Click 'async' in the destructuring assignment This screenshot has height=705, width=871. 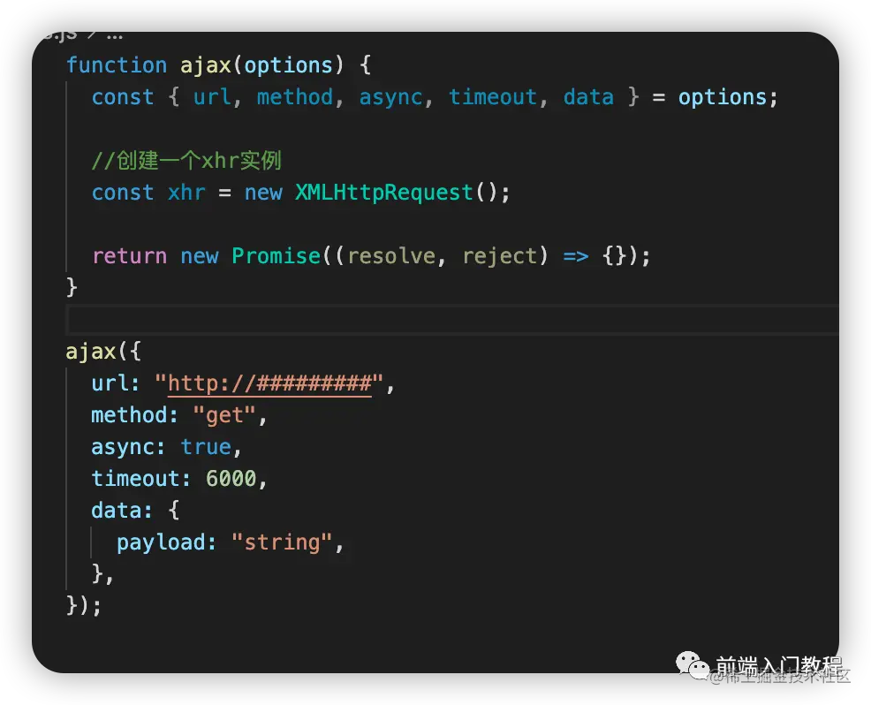click(390, 98)
